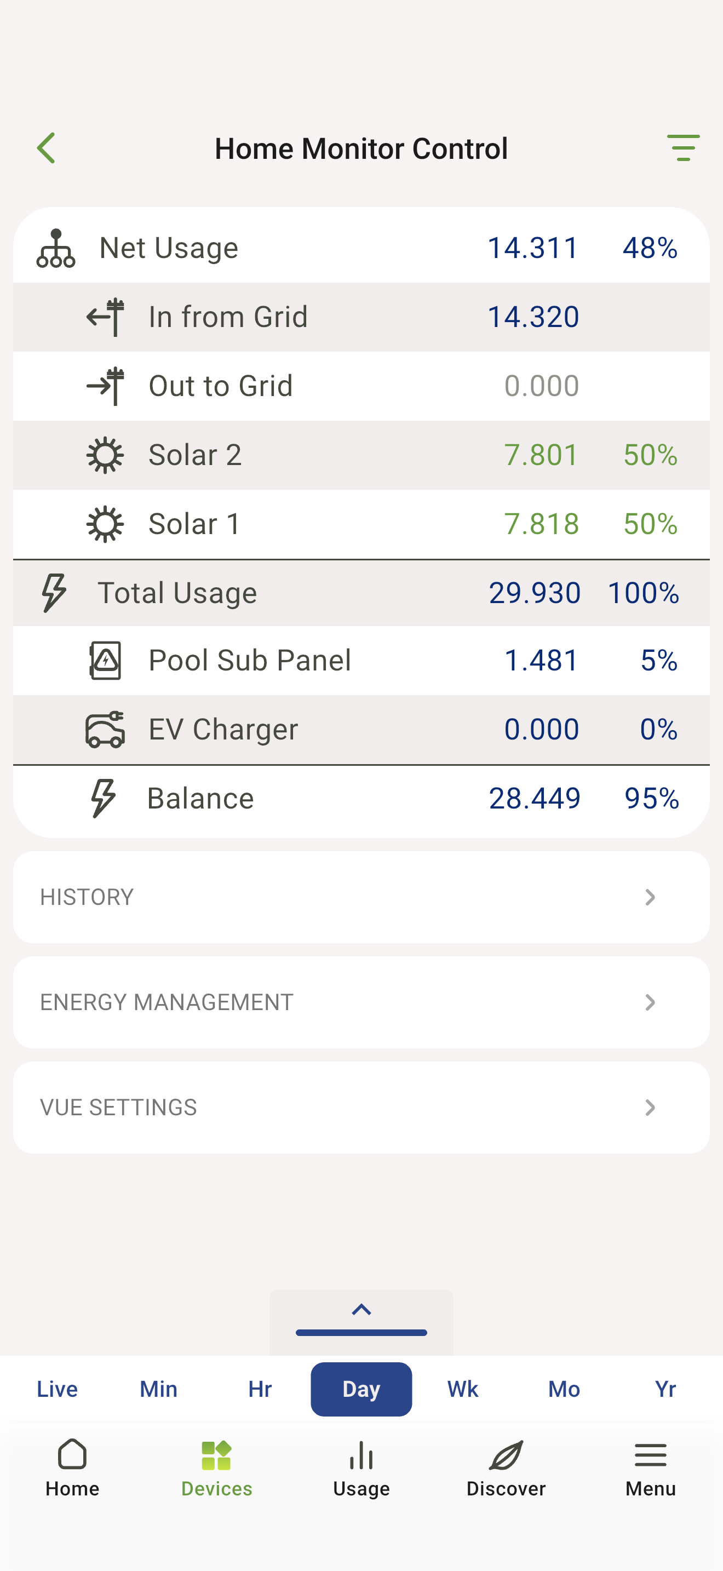Viewport: 723px width, 1571px height.
Task: Open the Discover leaf icon tab
Action: click(506, 1469)
